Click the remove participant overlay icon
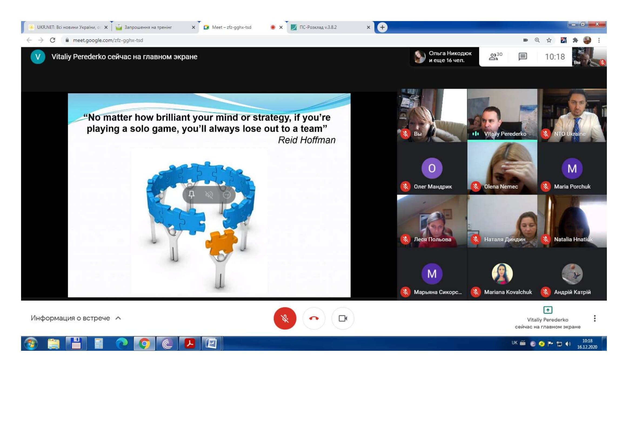The image size is (632, 447). click(x=226, y=195)
